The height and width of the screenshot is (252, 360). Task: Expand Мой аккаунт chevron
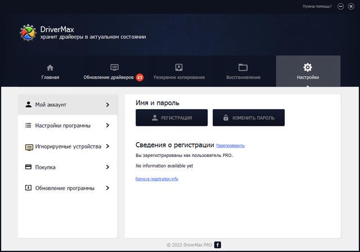pyautogui.click(x=107, y=105)
